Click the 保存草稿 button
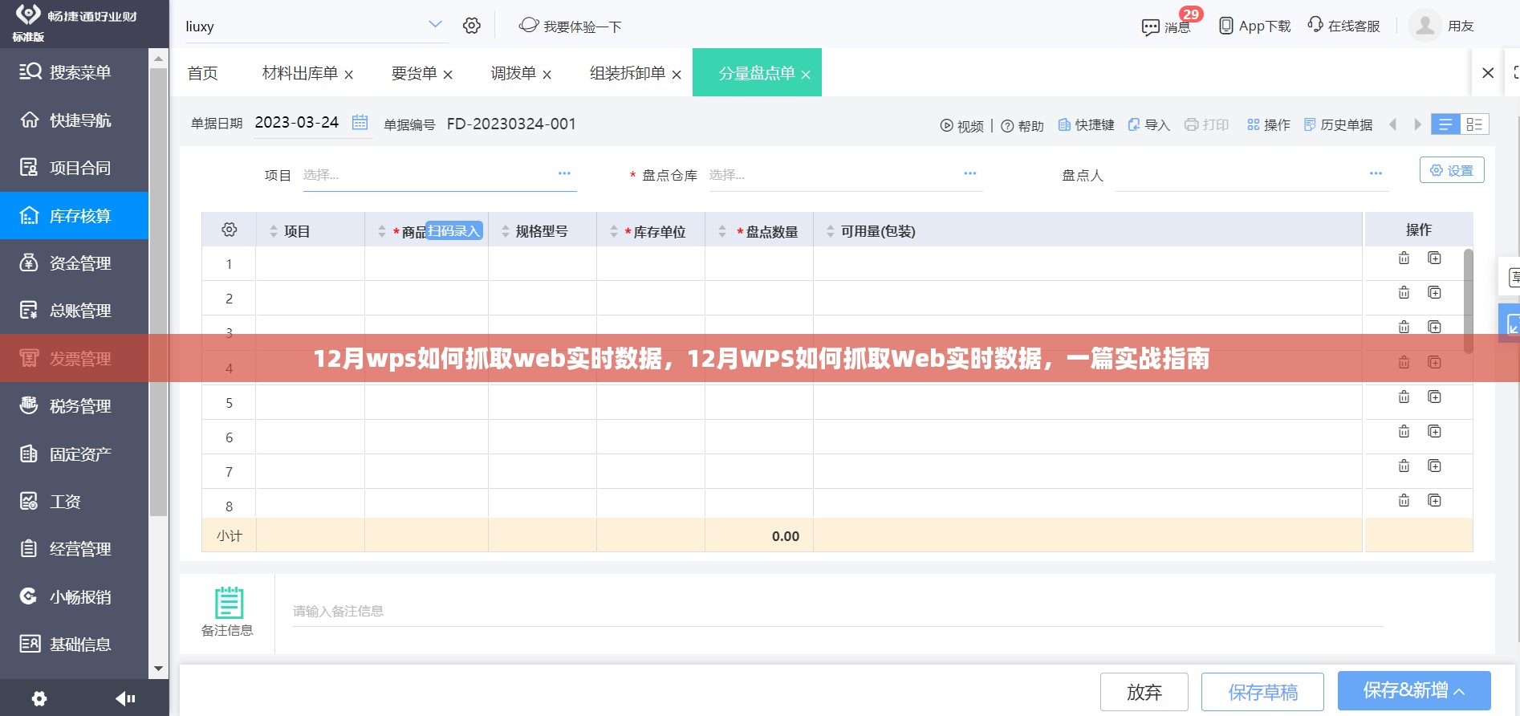Screen dimensions: 1520x716 point(1262,692)
